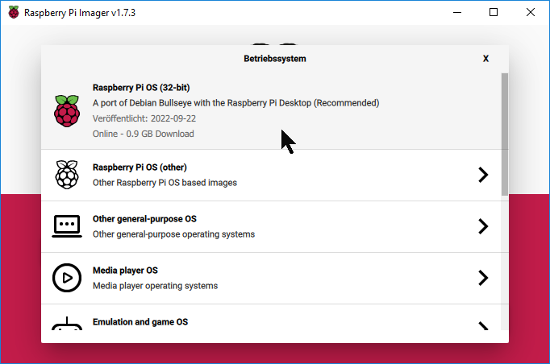Expand Raspberry Pi OS (other) chevron
This screenshot has height=364, width=550.
(483, 175)
